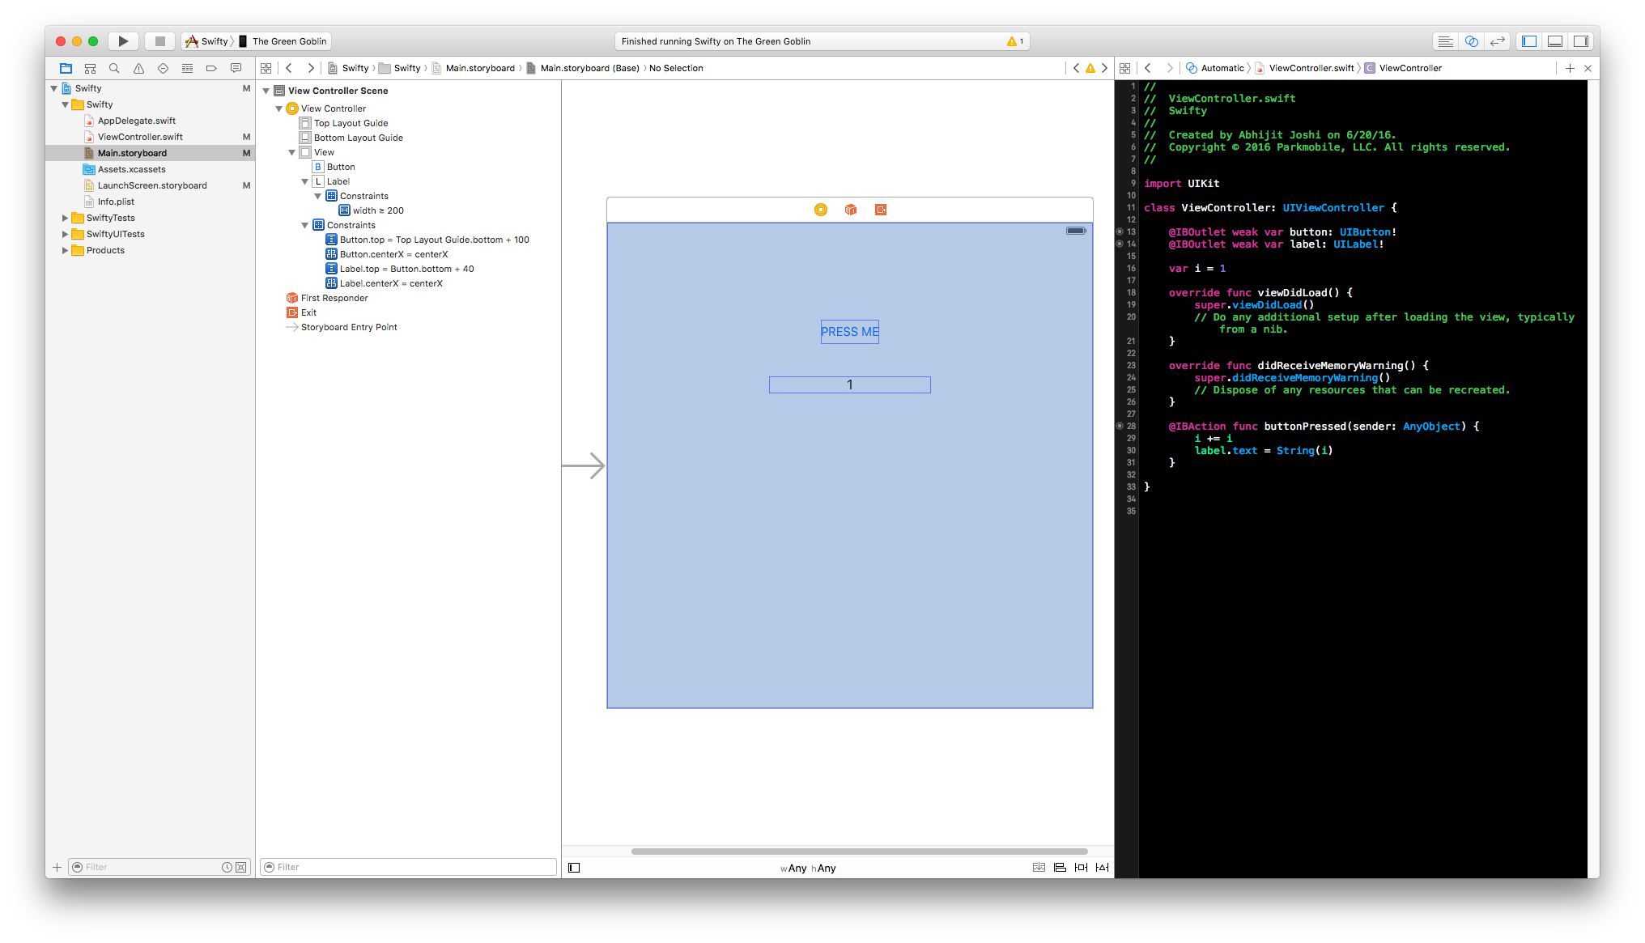Screen dimensions: 1645x943
Task: Collapse the Swifty group folder
Action: 66,104
